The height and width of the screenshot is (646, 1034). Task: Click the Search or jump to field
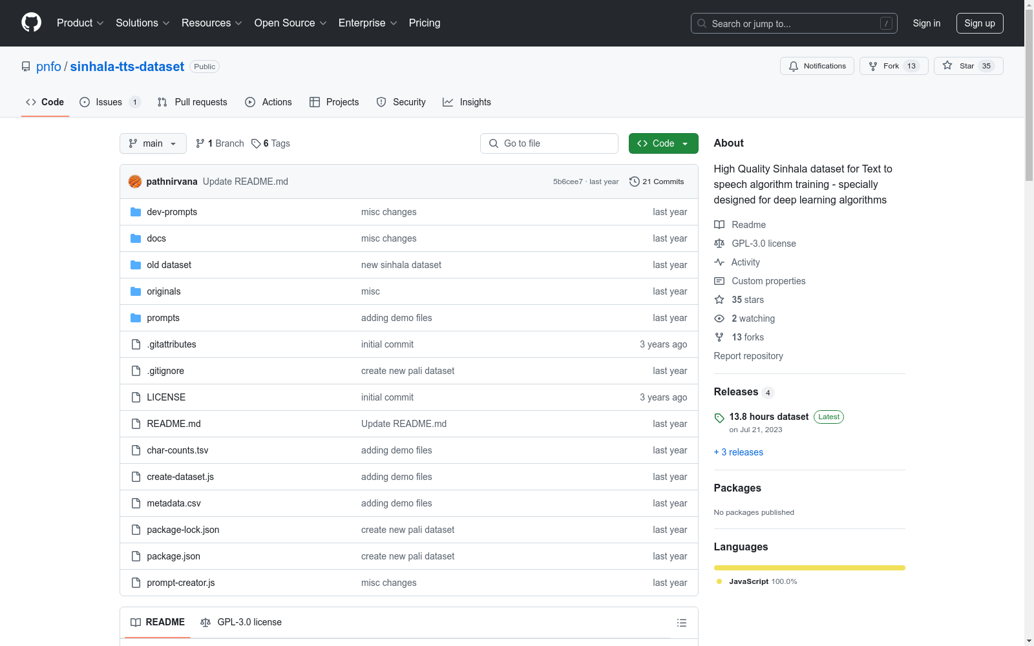(x=794, y=23)
